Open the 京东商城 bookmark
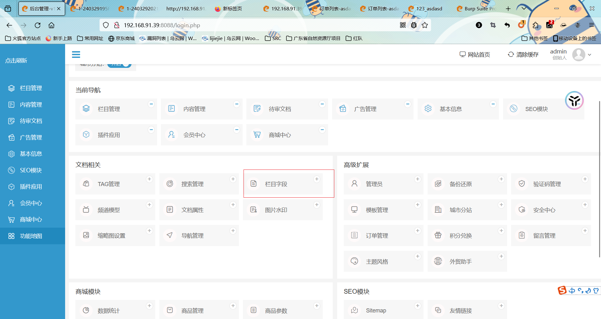This screenshot has height=319, width=601. click(121, 38)
